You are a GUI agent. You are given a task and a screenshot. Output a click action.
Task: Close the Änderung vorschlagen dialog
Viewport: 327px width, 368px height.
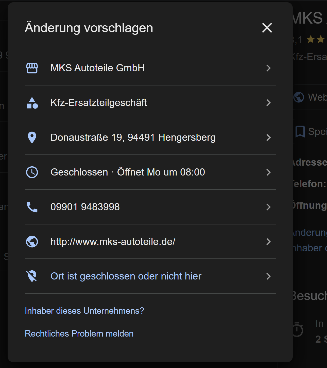[x=267, y=28]
